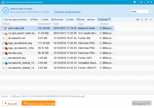Screen dimensions: 154x108
Task: Click the 20/01/2017 11:22:26 date cell
Action: point(65,33)
